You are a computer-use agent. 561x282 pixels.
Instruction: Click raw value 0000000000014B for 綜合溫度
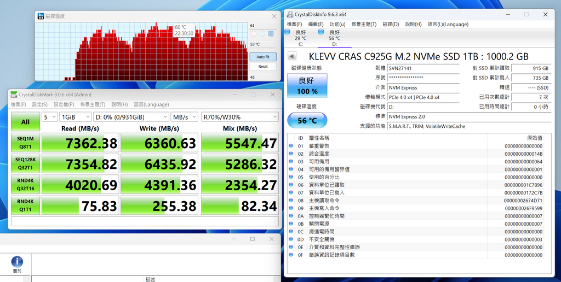click(x=524, y=154)
